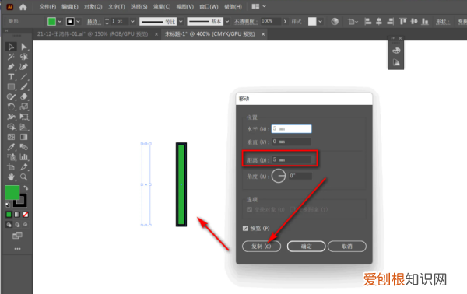Pick the Symbol Sprayer tool
Screen dimensions: 467x294
[11, 157]
